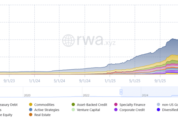Click 2020 on the range navigator
This screenshot has width=178, height=119.
click(x=27, y=95)
